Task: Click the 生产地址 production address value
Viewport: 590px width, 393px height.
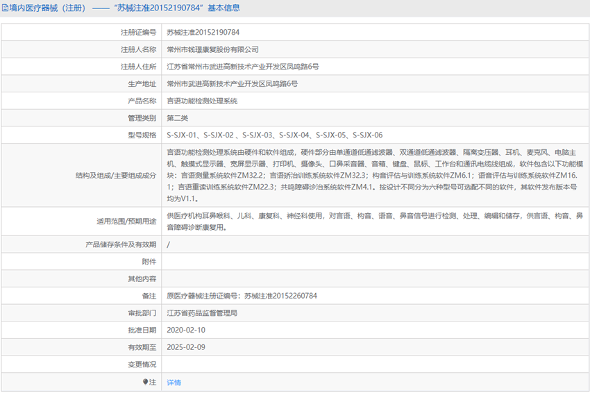Action: point(233,84)
